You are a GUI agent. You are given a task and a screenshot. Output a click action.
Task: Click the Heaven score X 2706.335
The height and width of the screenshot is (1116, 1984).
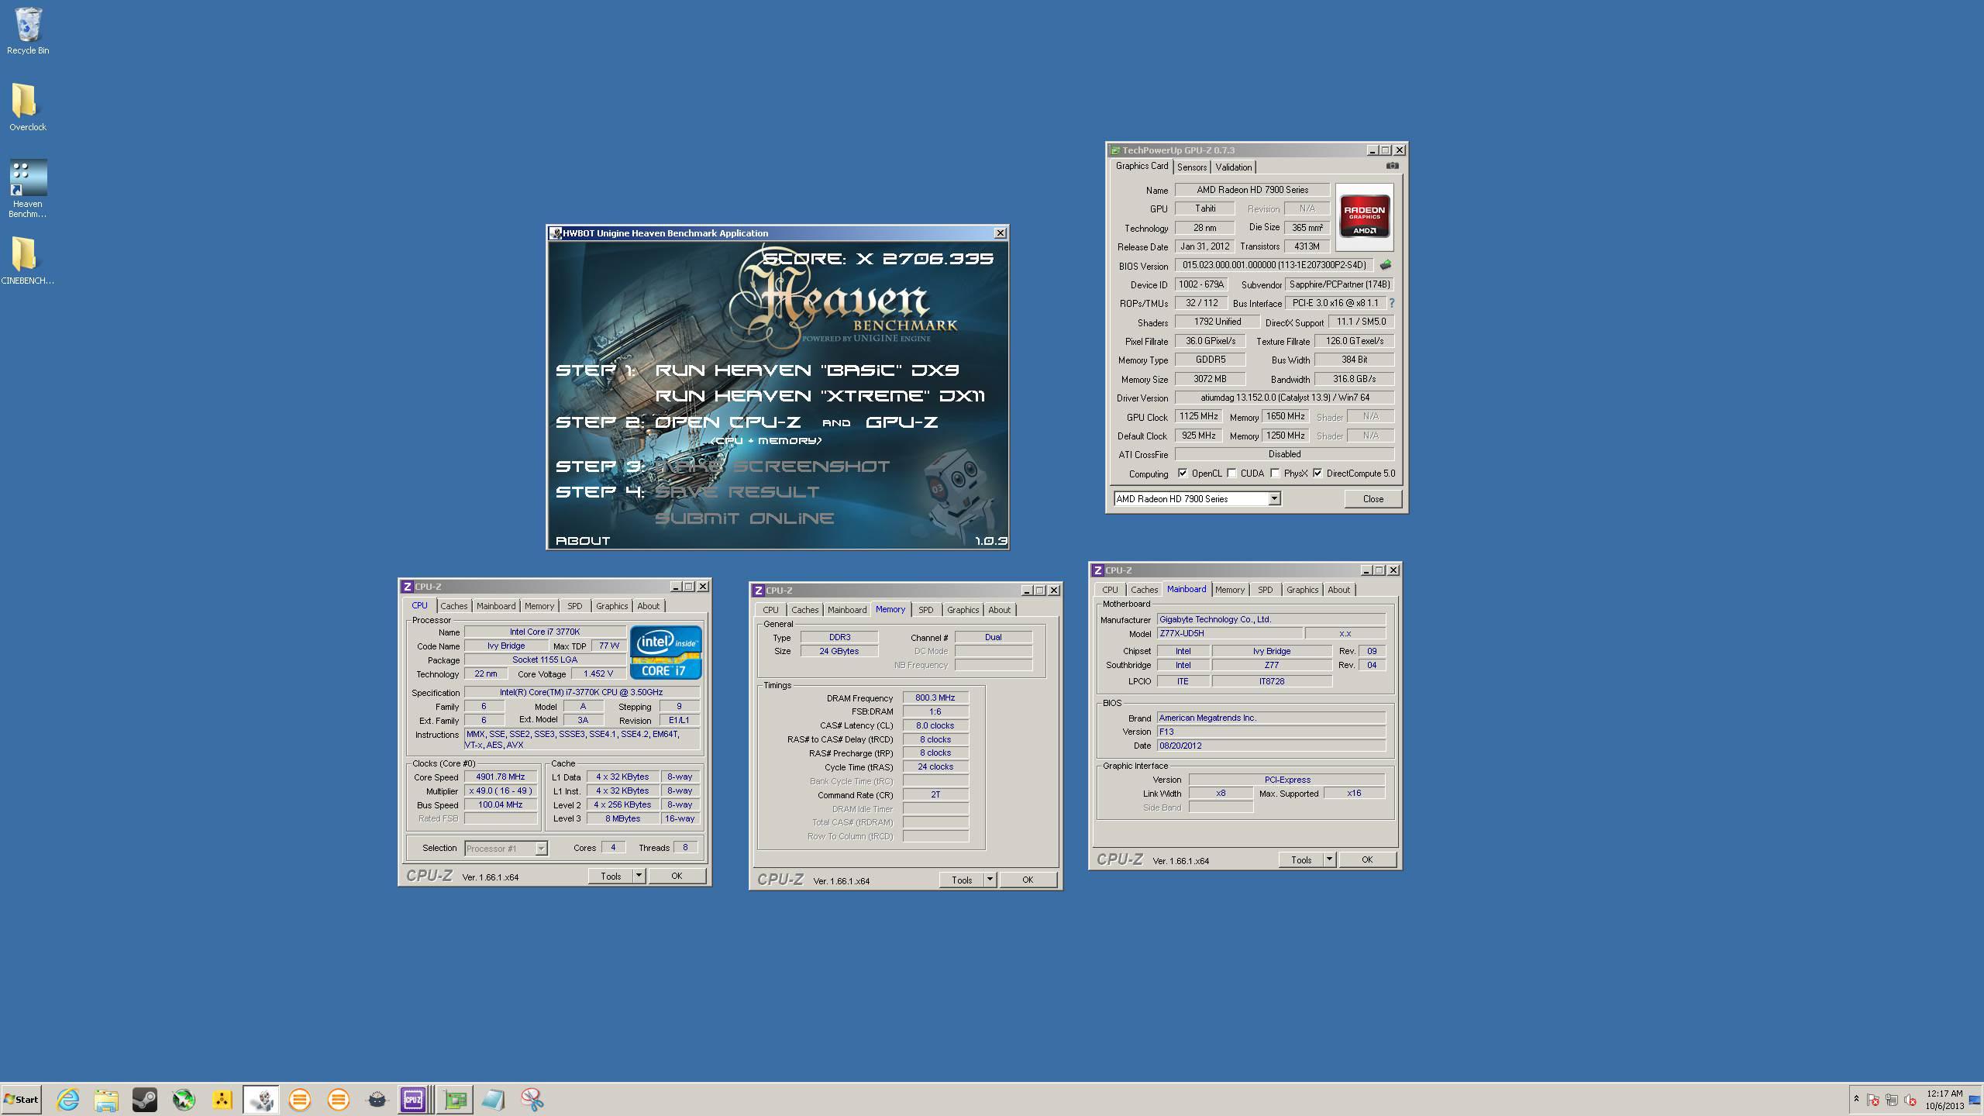coord(878,259)
